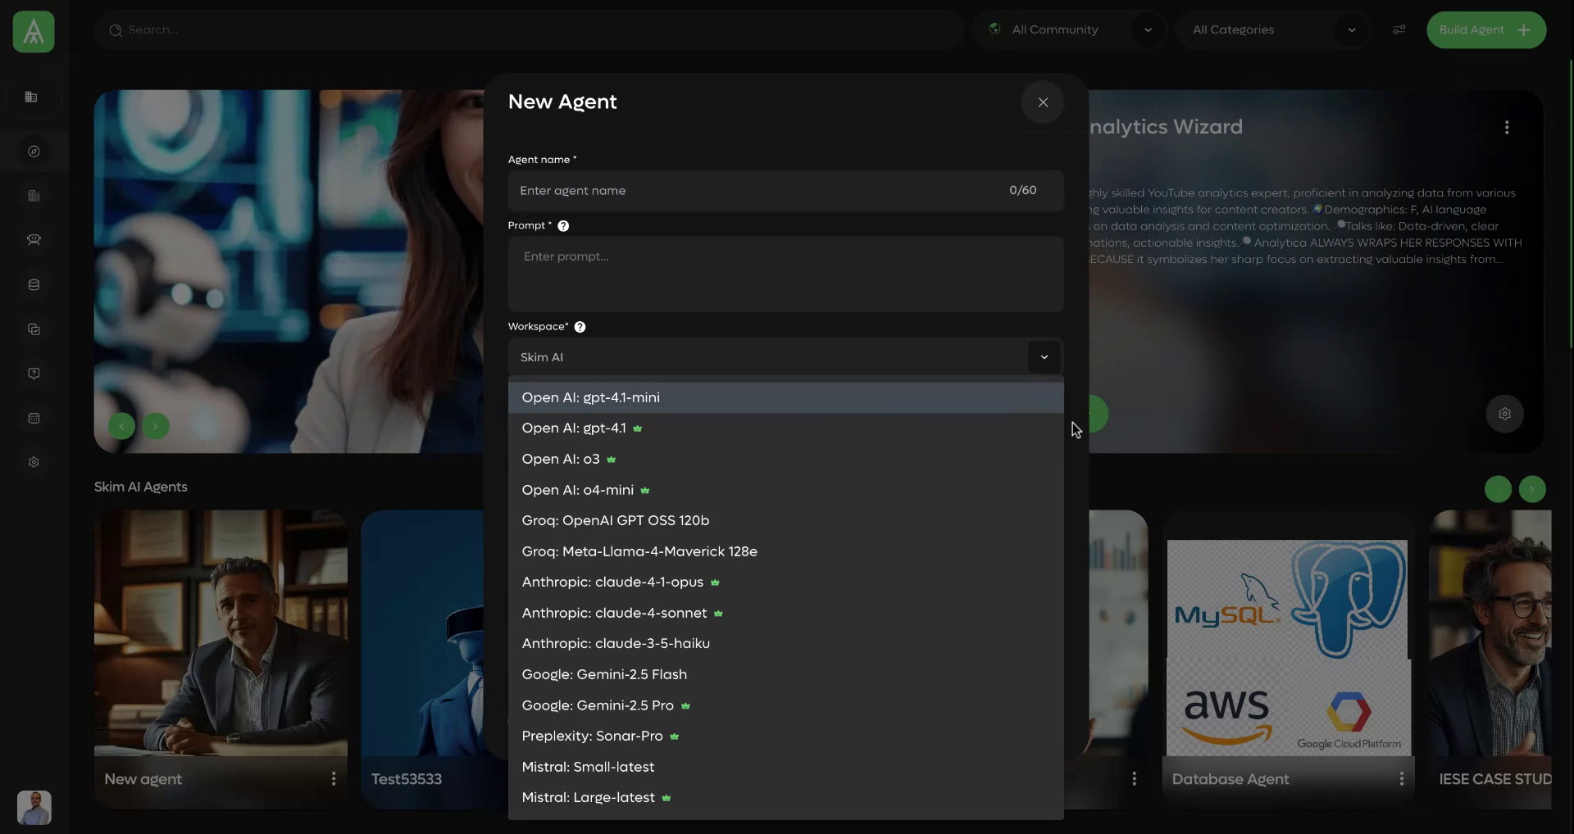Pick Mistral: Large-latest from the model list
Viewport: 1574px width, 834px height.
[588, 796]
